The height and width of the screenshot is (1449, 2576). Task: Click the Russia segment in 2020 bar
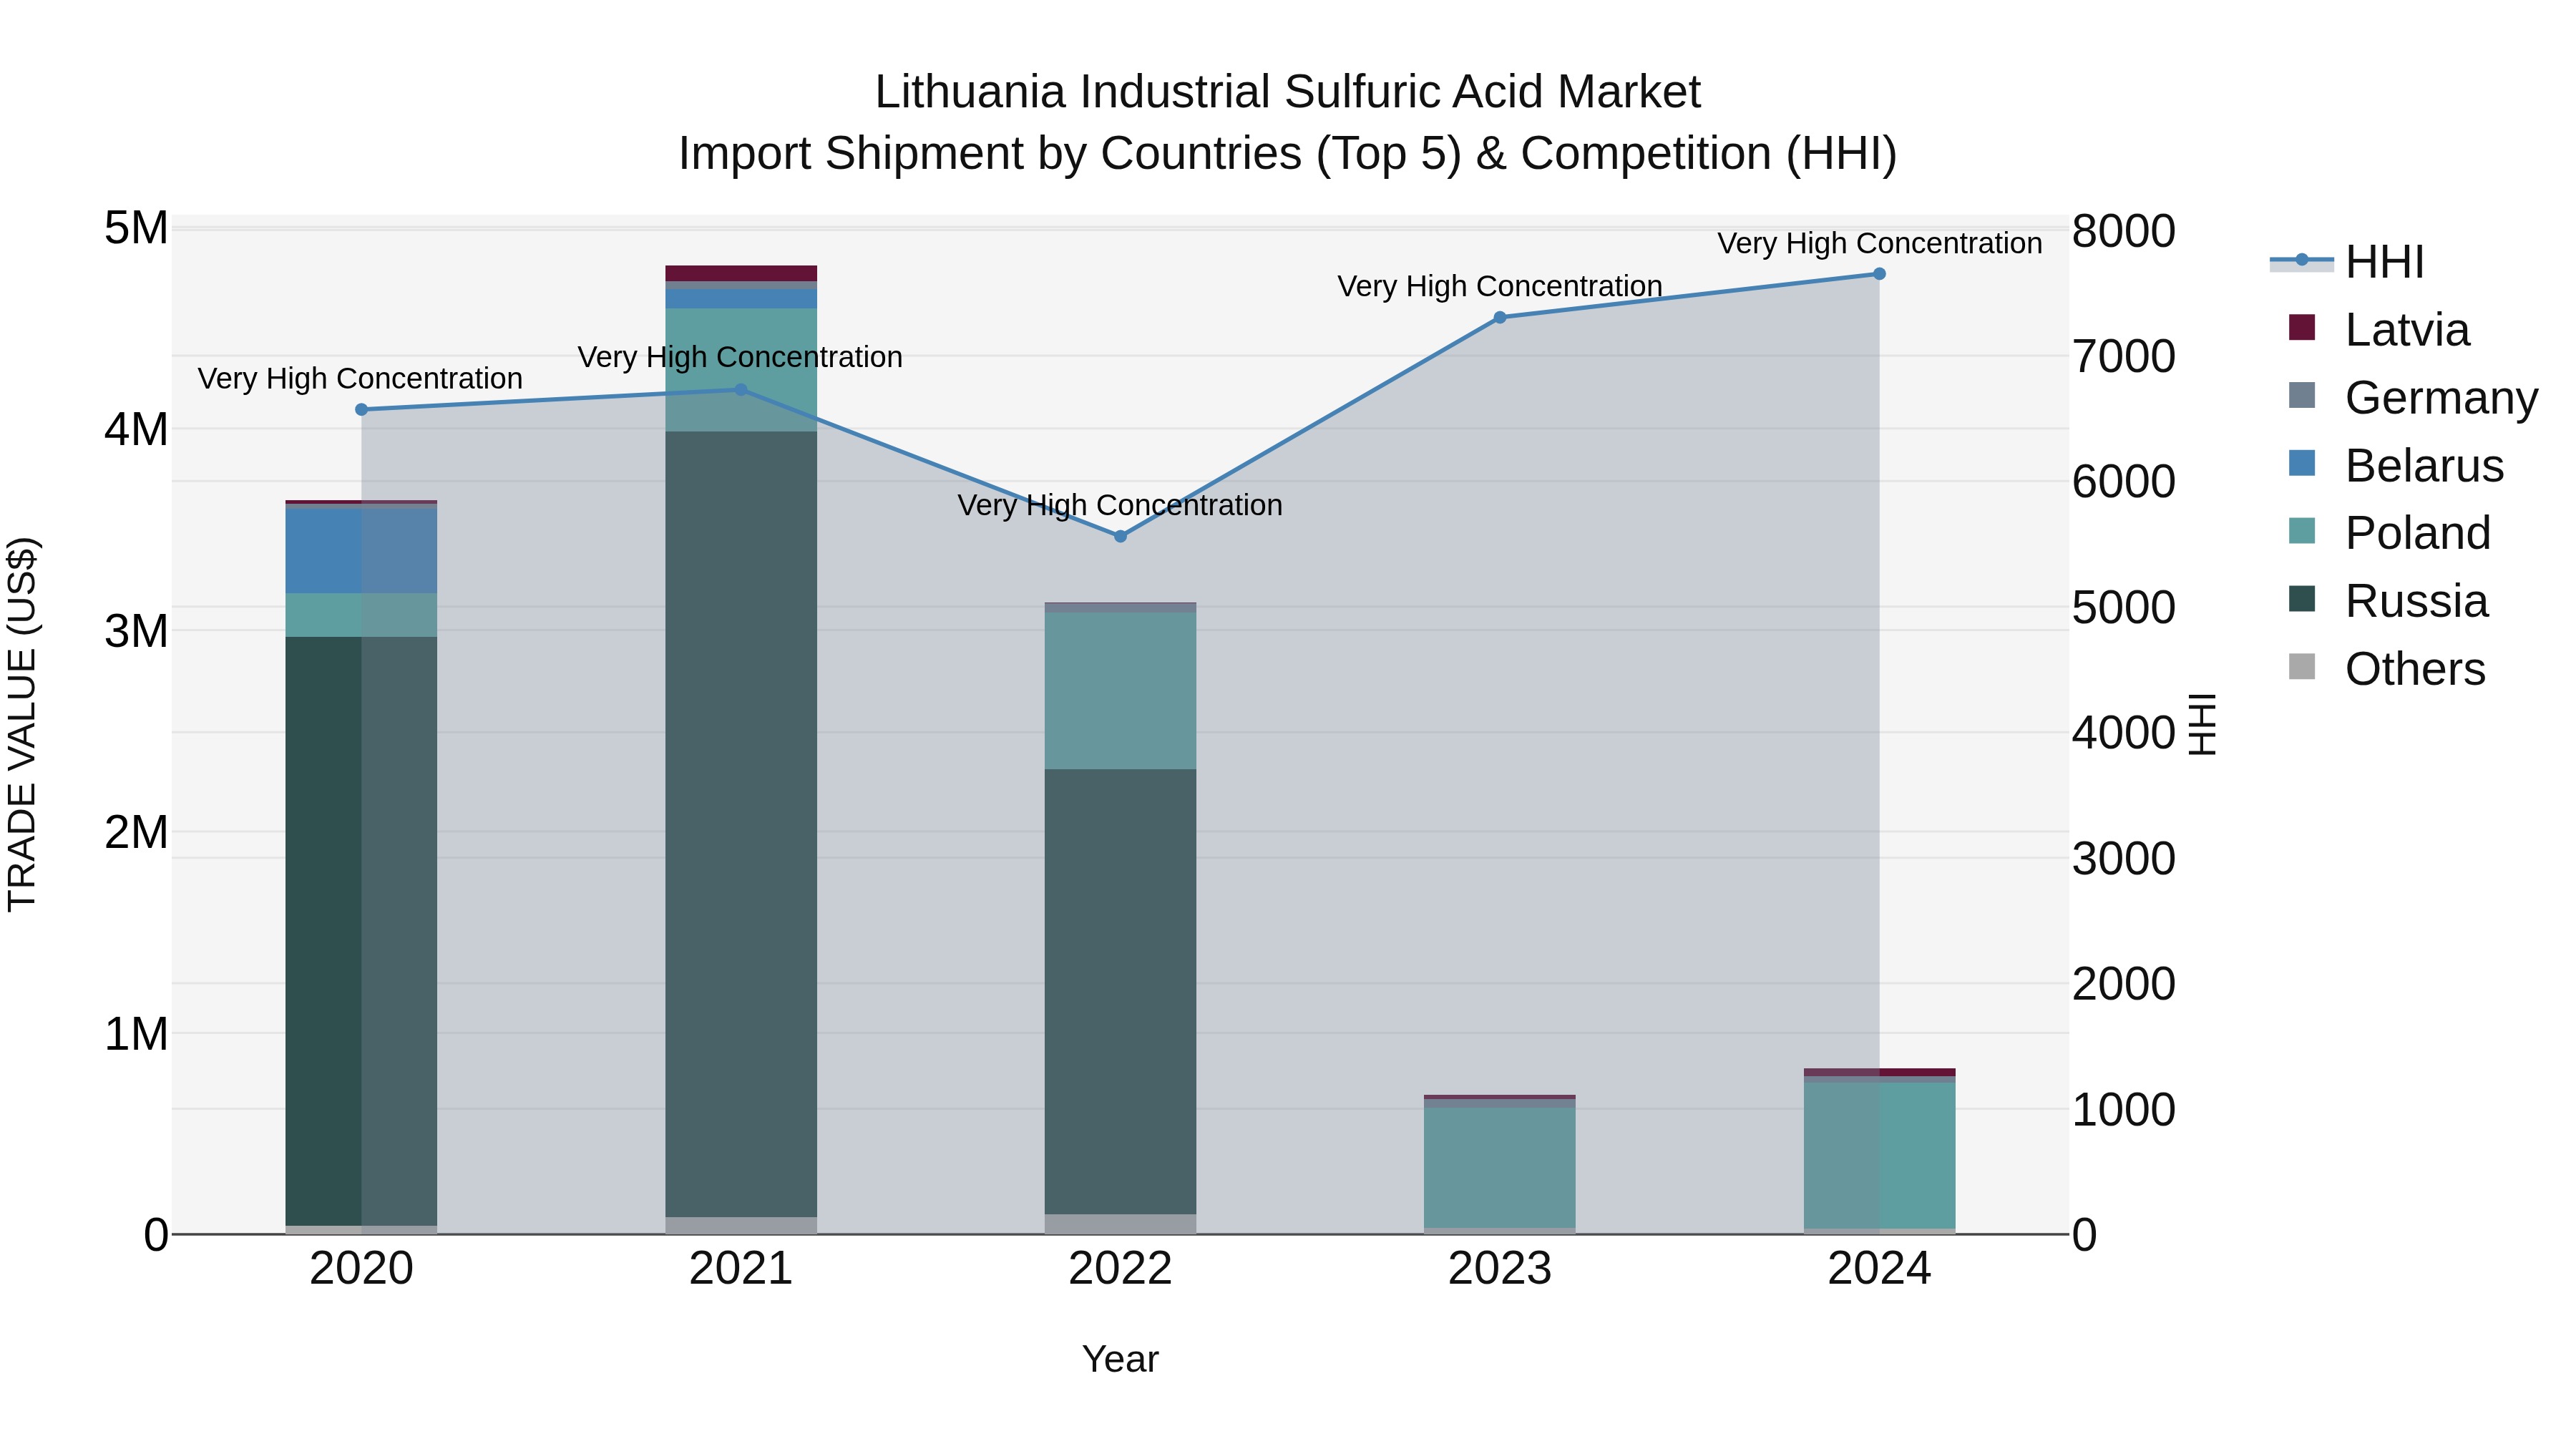(362, 931)
